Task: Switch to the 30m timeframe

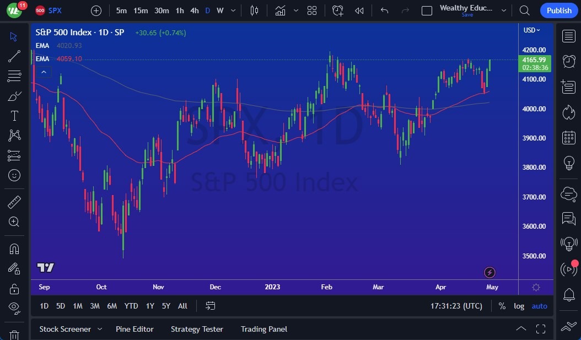Action: pos(162,10)
